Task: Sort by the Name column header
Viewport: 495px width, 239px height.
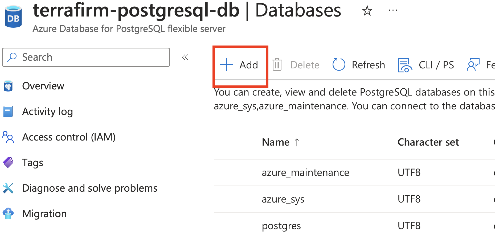Action: (276, 142)
